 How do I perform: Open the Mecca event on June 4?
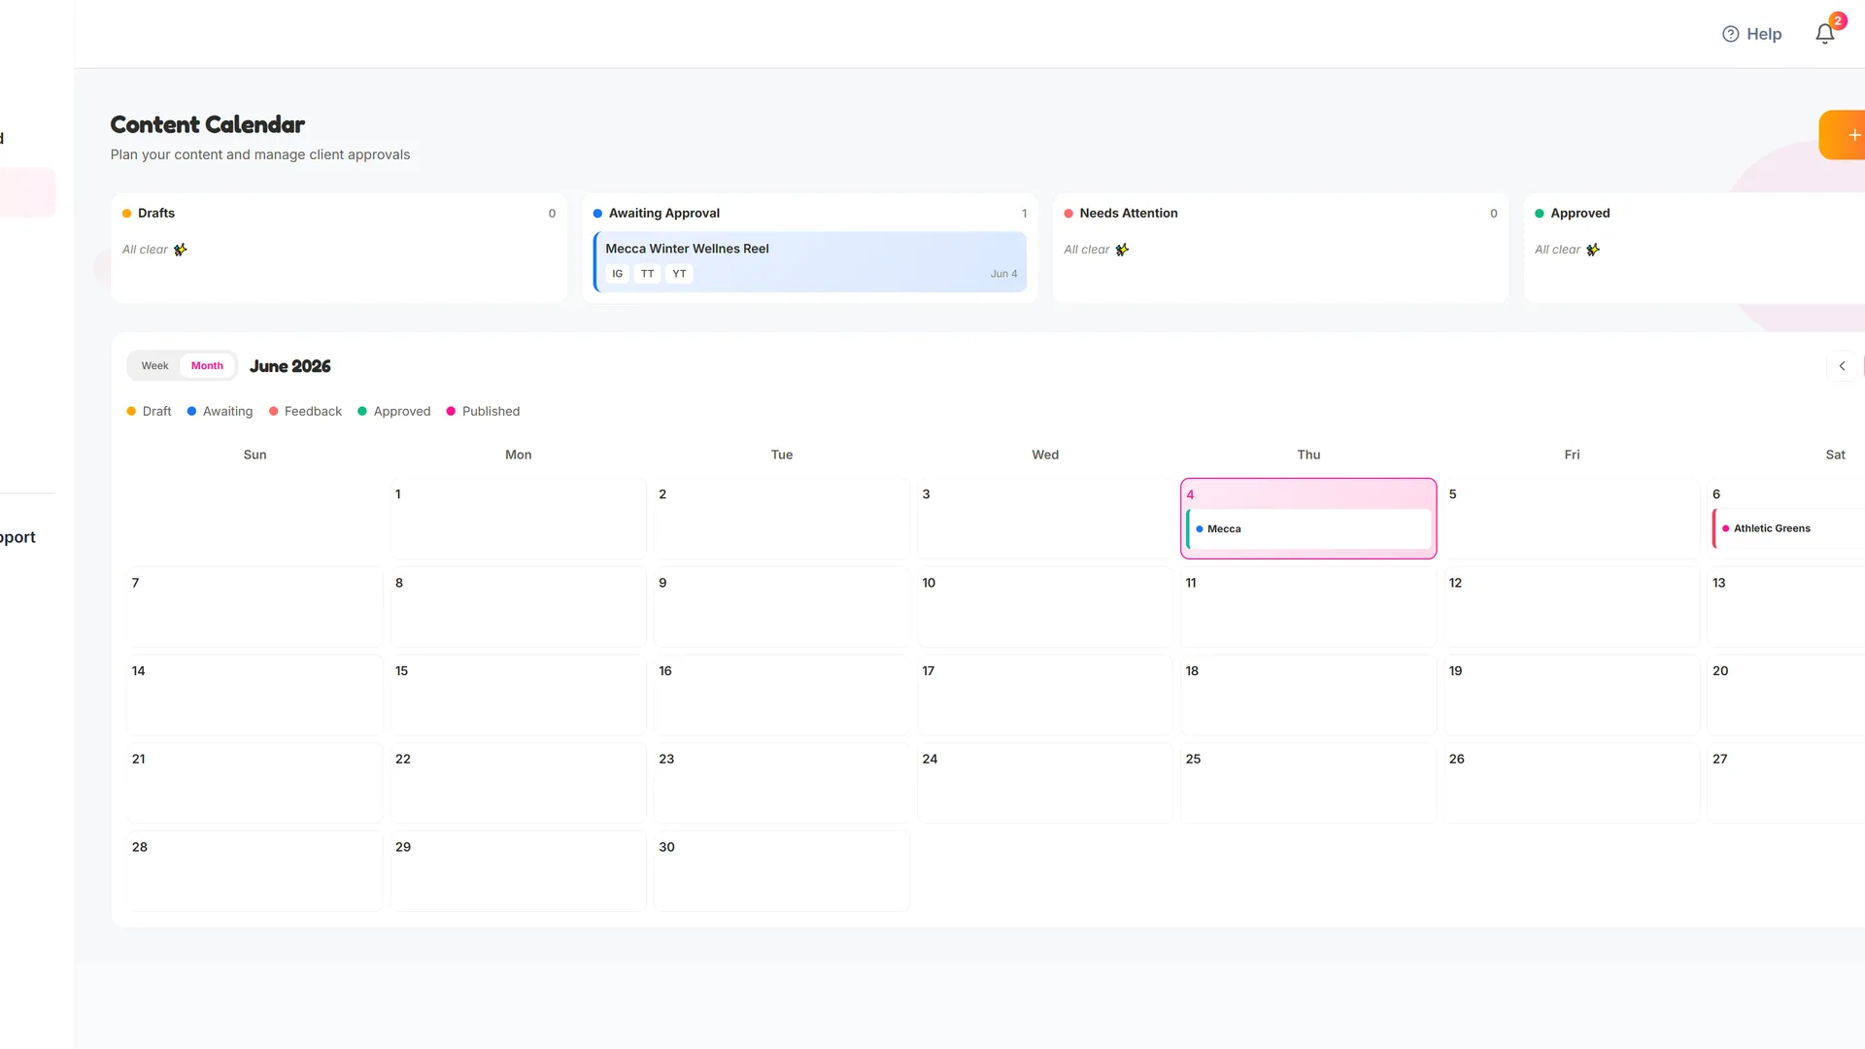(1308, 529)
